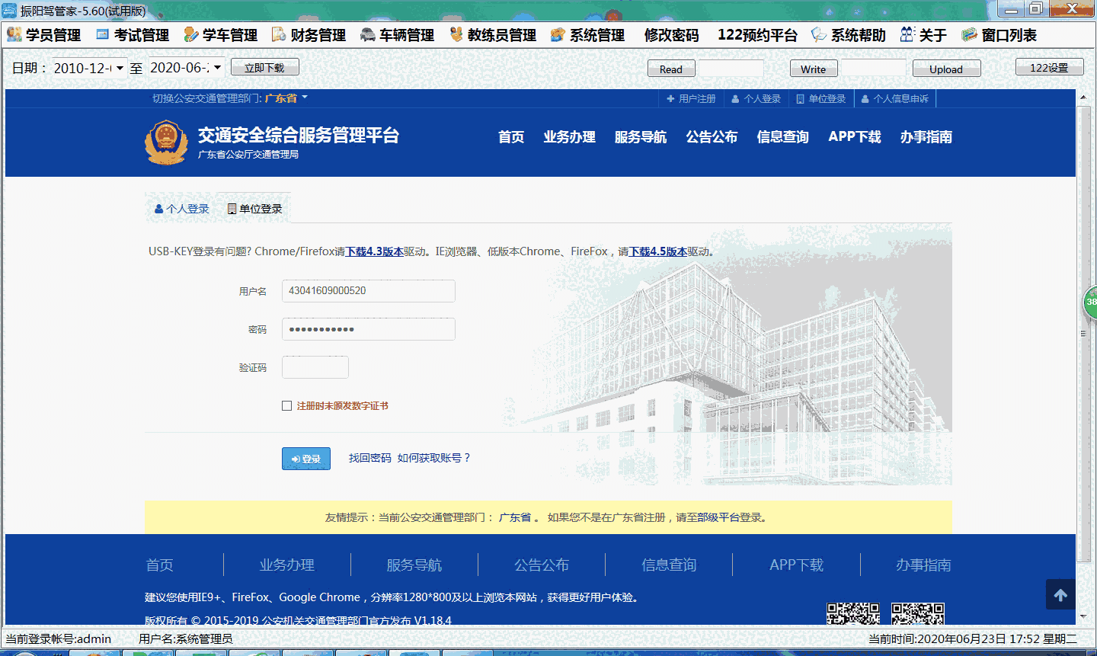Open the 系统帮助 help icon menu

(819, 34)
